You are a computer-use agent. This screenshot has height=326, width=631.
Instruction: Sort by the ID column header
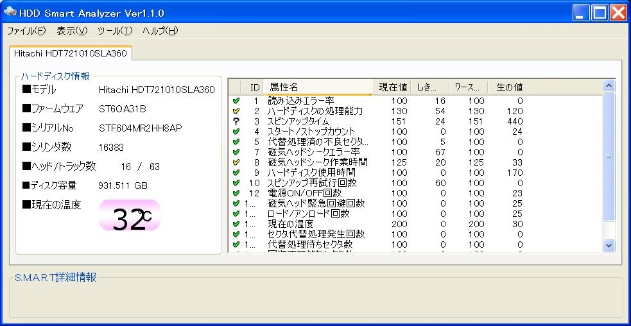coord(252,87)
